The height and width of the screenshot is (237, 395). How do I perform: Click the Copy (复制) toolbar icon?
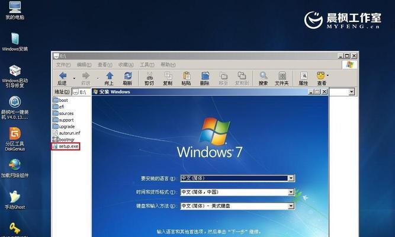(x=168, y=78)
